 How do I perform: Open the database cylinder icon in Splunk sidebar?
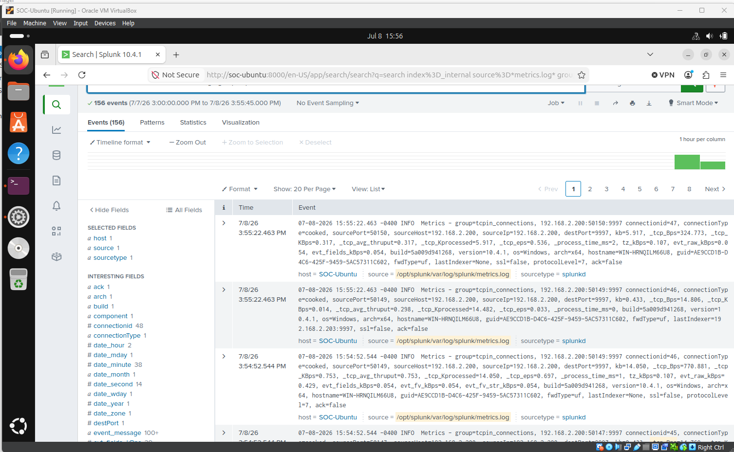coord(56,155)
